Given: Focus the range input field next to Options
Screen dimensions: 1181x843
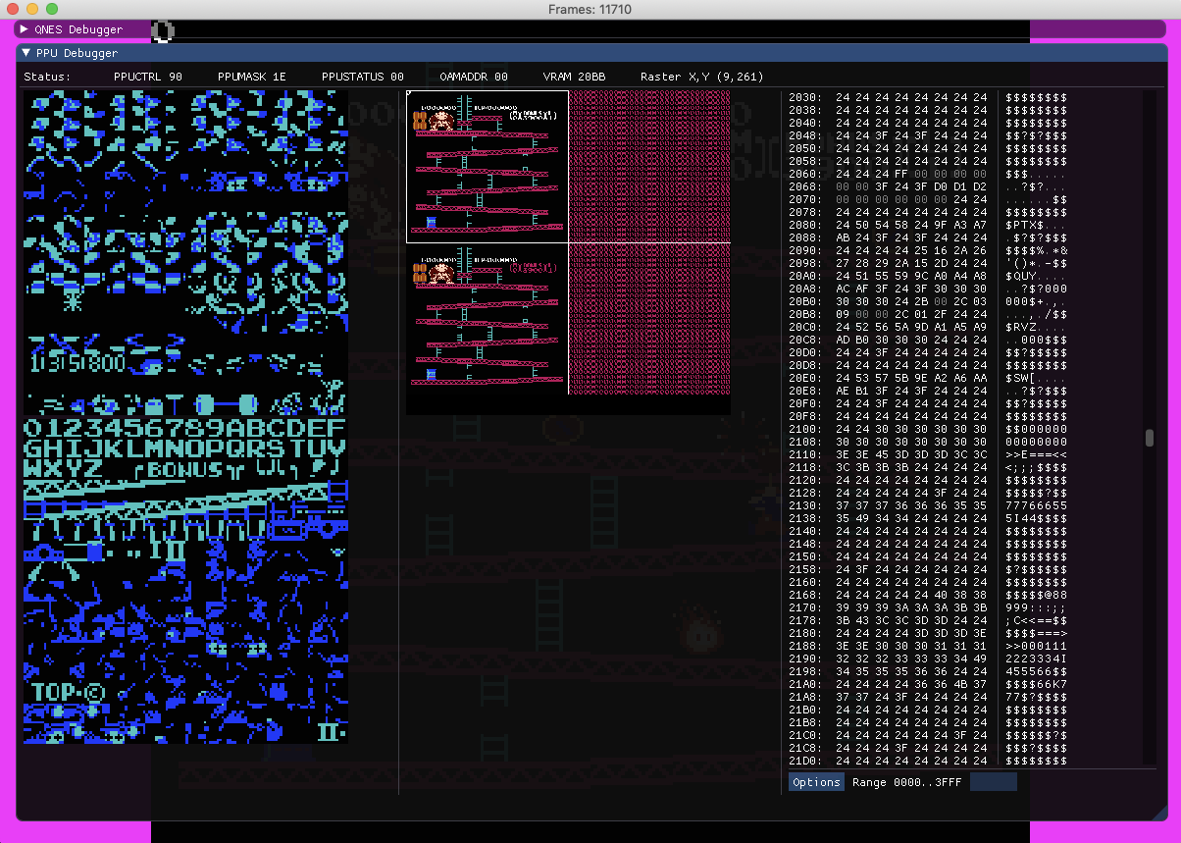Looking at the screenshot, I should click(993, 782).
